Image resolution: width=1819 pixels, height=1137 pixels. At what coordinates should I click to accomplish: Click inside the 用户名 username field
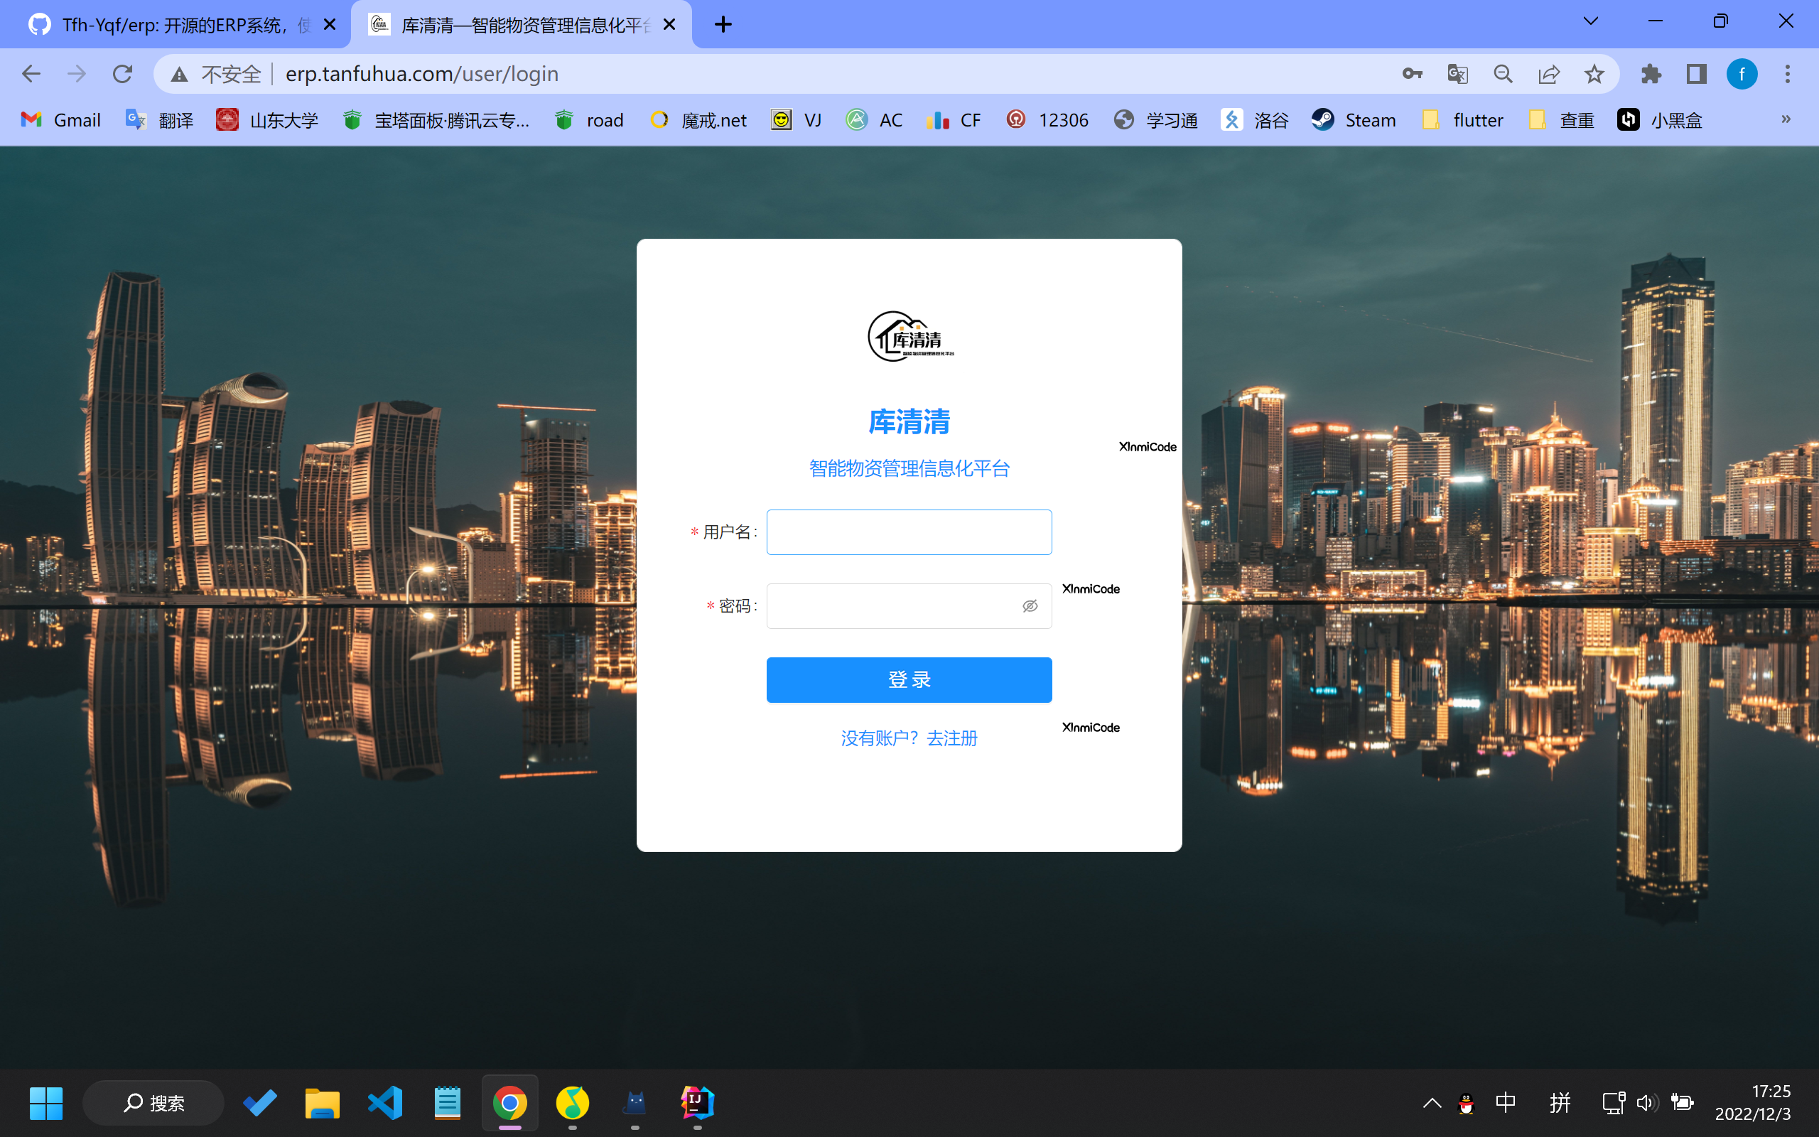pos(908,532)
